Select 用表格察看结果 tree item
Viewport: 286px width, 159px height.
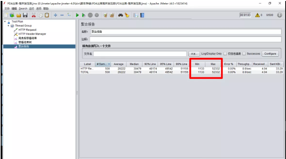[28, 38]
